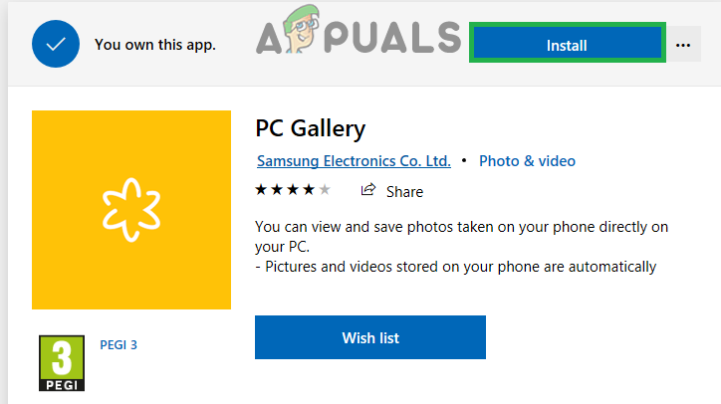The height and width of the screenshot is (404, 721).
Task: Click the empty fifth rating star
Action: [325, 189]
